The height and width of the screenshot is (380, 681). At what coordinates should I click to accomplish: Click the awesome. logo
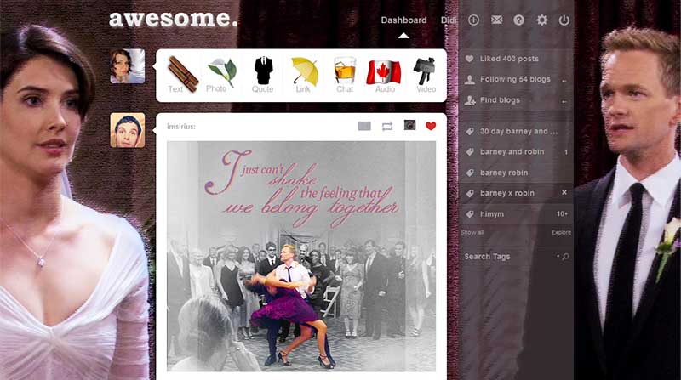pyautogui.click(x=174, y=19)
